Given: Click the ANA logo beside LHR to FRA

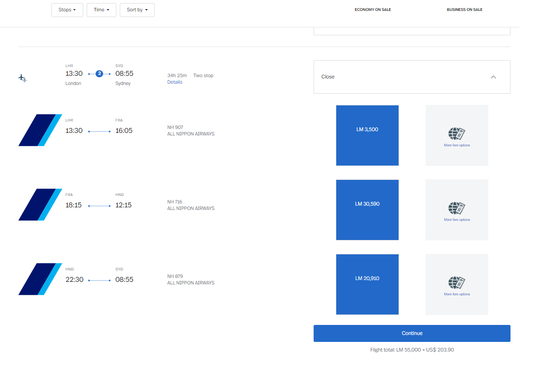Looking at the screenshot, I should click(x=40, y=130).
